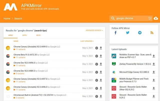This screenshot has width=160, height=101.
Task: Download Mobills Budget Planner 5.7.3
Action: tap(154, 80)
